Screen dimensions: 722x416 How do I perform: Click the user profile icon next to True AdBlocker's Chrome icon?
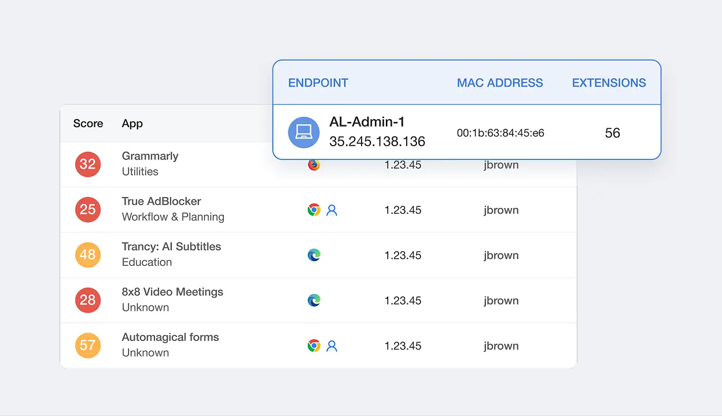click(x=331, y=210)
